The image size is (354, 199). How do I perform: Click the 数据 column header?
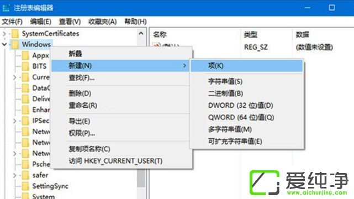pos(303,35)
